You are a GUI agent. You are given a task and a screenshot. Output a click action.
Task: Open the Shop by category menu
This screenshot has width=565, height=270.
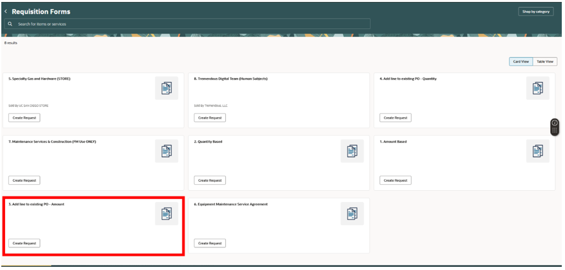click(x=535, y=12)
